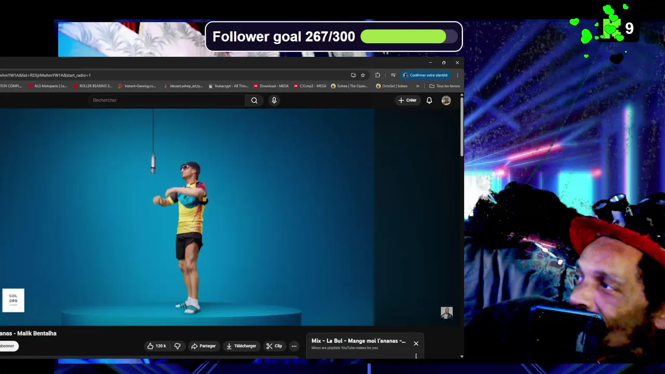This screenshot has height=374, width=665.
Task: Click the COLORS logo on video
Action: pyautogui.click(x=13, y=300)
